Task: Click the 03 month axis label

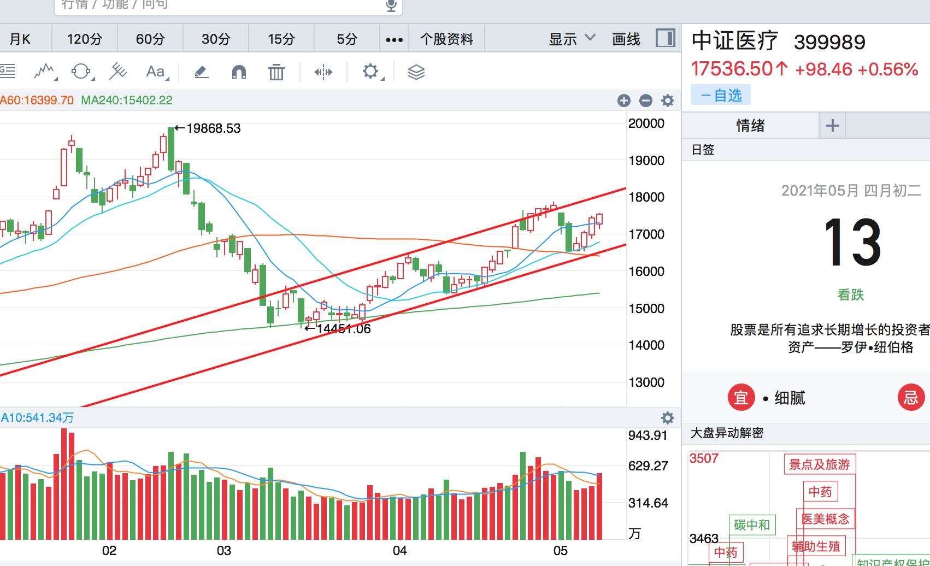Action: tap(224, 551)
